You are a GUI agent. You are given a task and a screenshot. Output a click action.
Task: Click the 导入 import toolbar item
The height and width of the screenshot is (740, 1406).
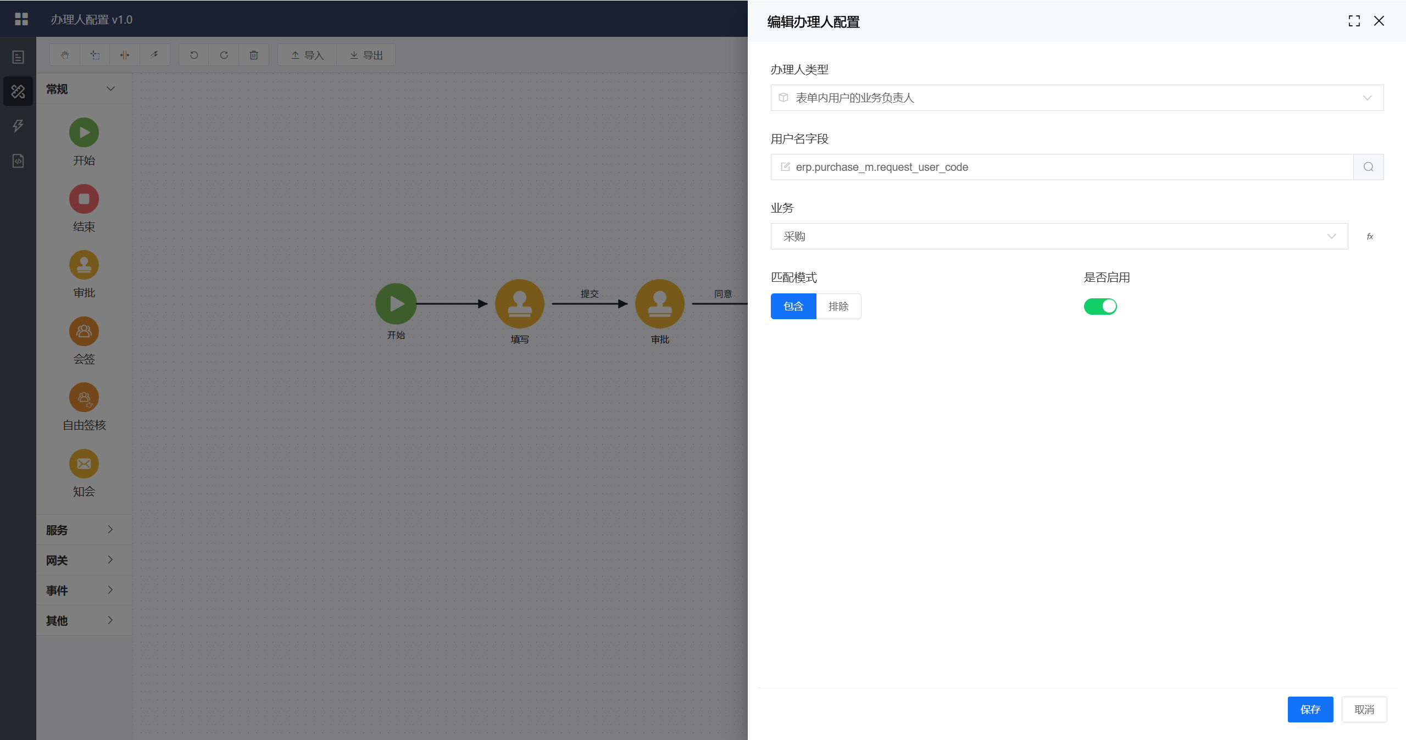(308, 55)
